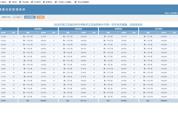Click the 健康信息管理系统 header title
178x114 pixels.
tap(12, 10)
